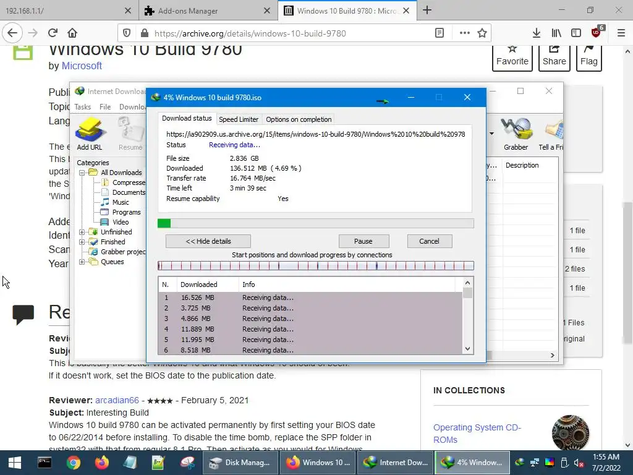
Task: Click the Add URL icon in IDM
Action: (90, 134)
